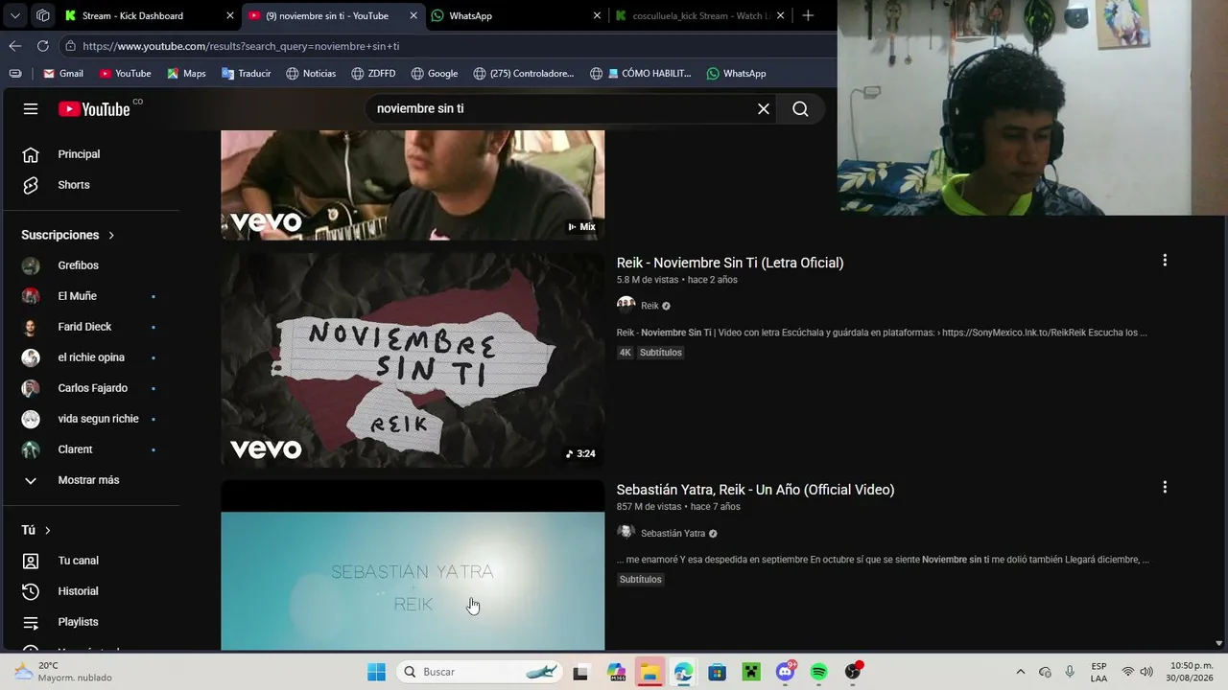Open Sebastián Yatra, Reik - Un Año title

tap(755, 490)
